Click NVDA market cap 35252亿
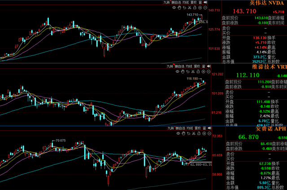The image size is (287, 190). click(259, 62)
